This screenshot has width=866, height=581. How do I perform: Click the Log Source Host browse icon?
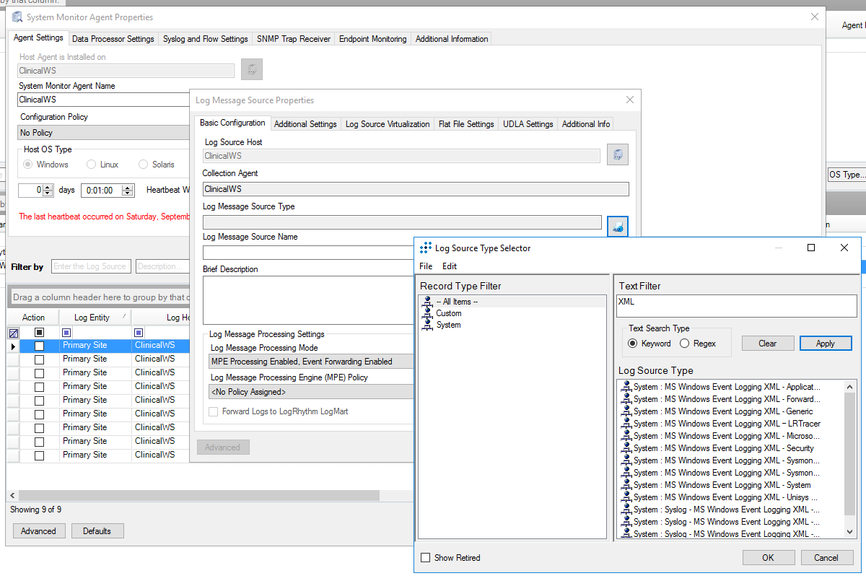(618, 154)
